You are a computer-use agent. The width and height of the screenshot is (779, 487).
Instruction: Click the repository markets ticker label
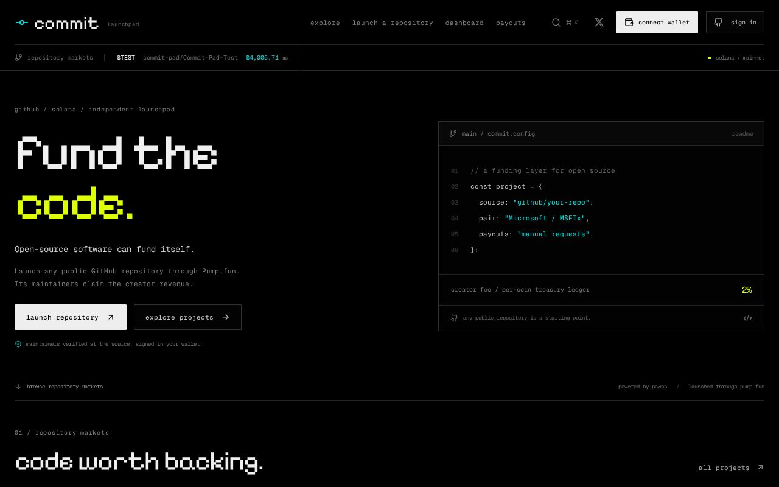click(60, 58)
